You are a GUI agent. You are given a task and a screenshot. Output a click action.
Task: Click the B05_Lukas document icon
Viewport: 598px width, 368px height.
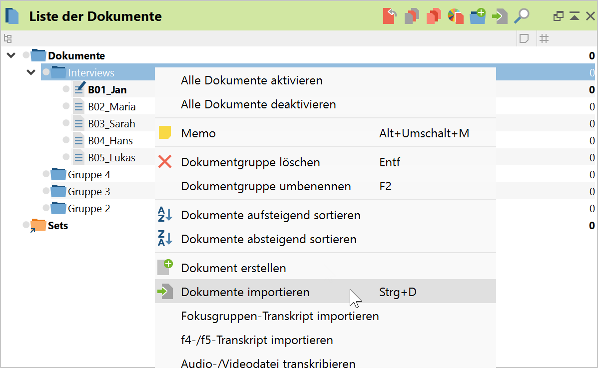[78, 157]
